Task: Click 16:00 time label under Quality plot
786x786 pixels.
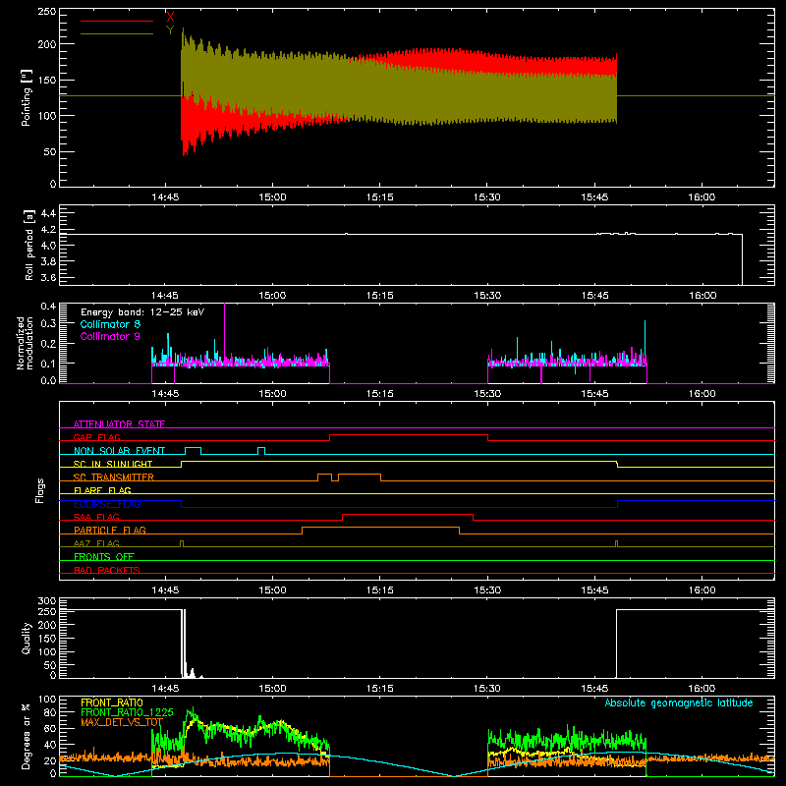Action: click(x=702, y=689)
